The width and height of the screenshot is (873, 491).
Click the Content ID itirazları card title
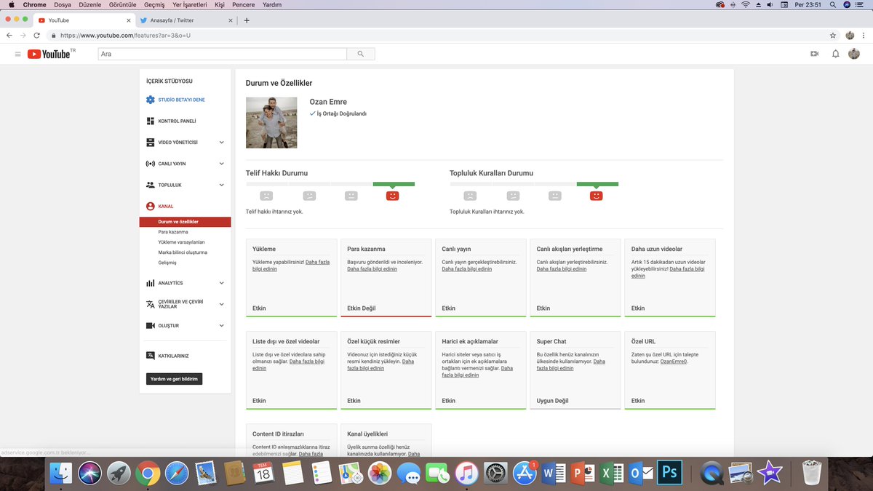[x=278, y=434]
